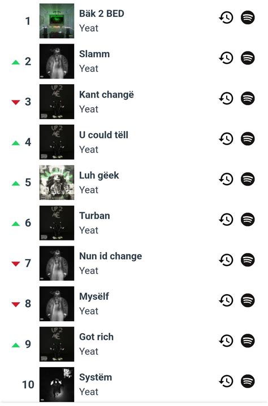The height and width of the screenshot is (406, 268).
Task: Open Got rich on Spotify
Action: [248, 340]
